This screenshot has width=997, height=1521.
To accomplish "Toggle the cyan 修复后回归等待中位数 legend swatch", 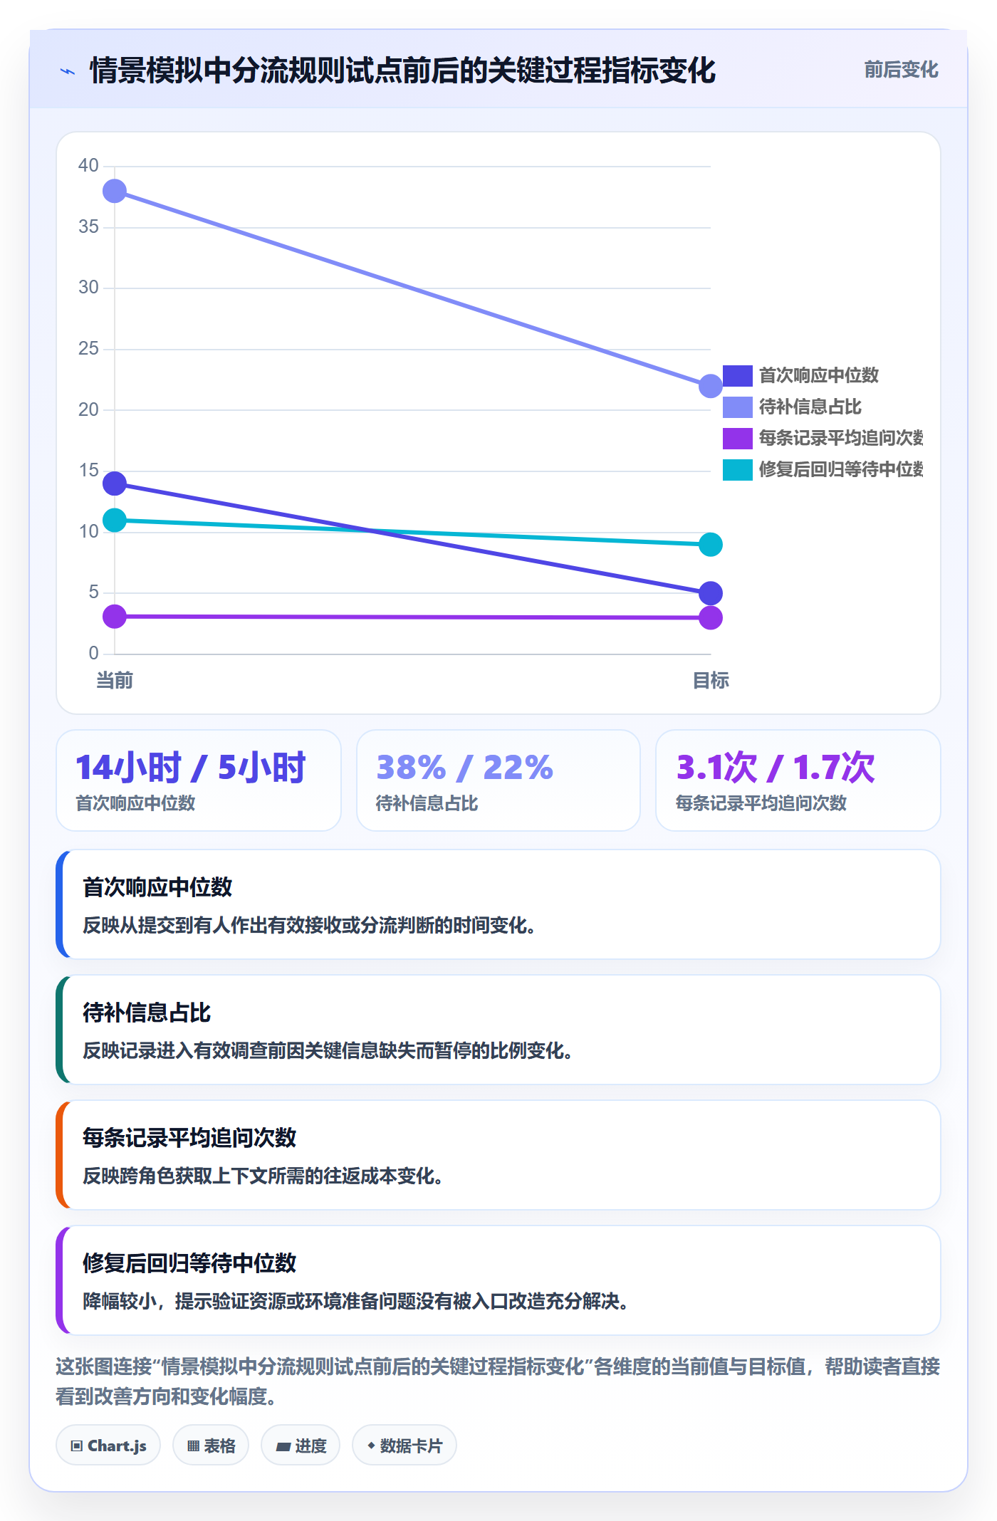I will click(x=737, y=469).
